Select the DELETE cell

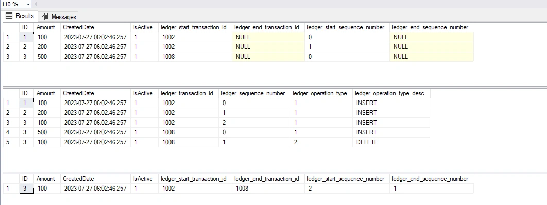click(391, 142)
